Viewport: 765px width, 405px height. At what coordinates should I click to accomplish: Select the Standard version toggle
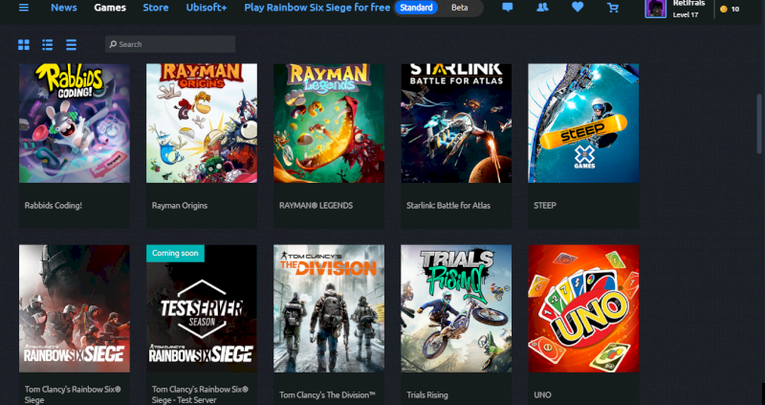(x=417, y=8)
